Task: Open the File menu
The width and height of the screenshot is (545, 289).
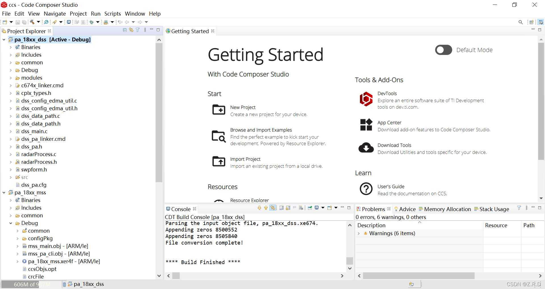Action: (6, 14)
